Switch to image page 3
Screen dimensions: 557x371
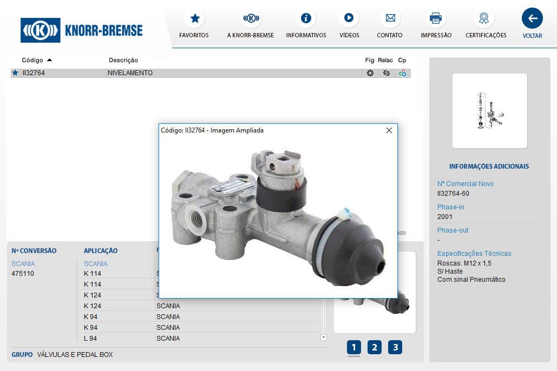point(395,347)
